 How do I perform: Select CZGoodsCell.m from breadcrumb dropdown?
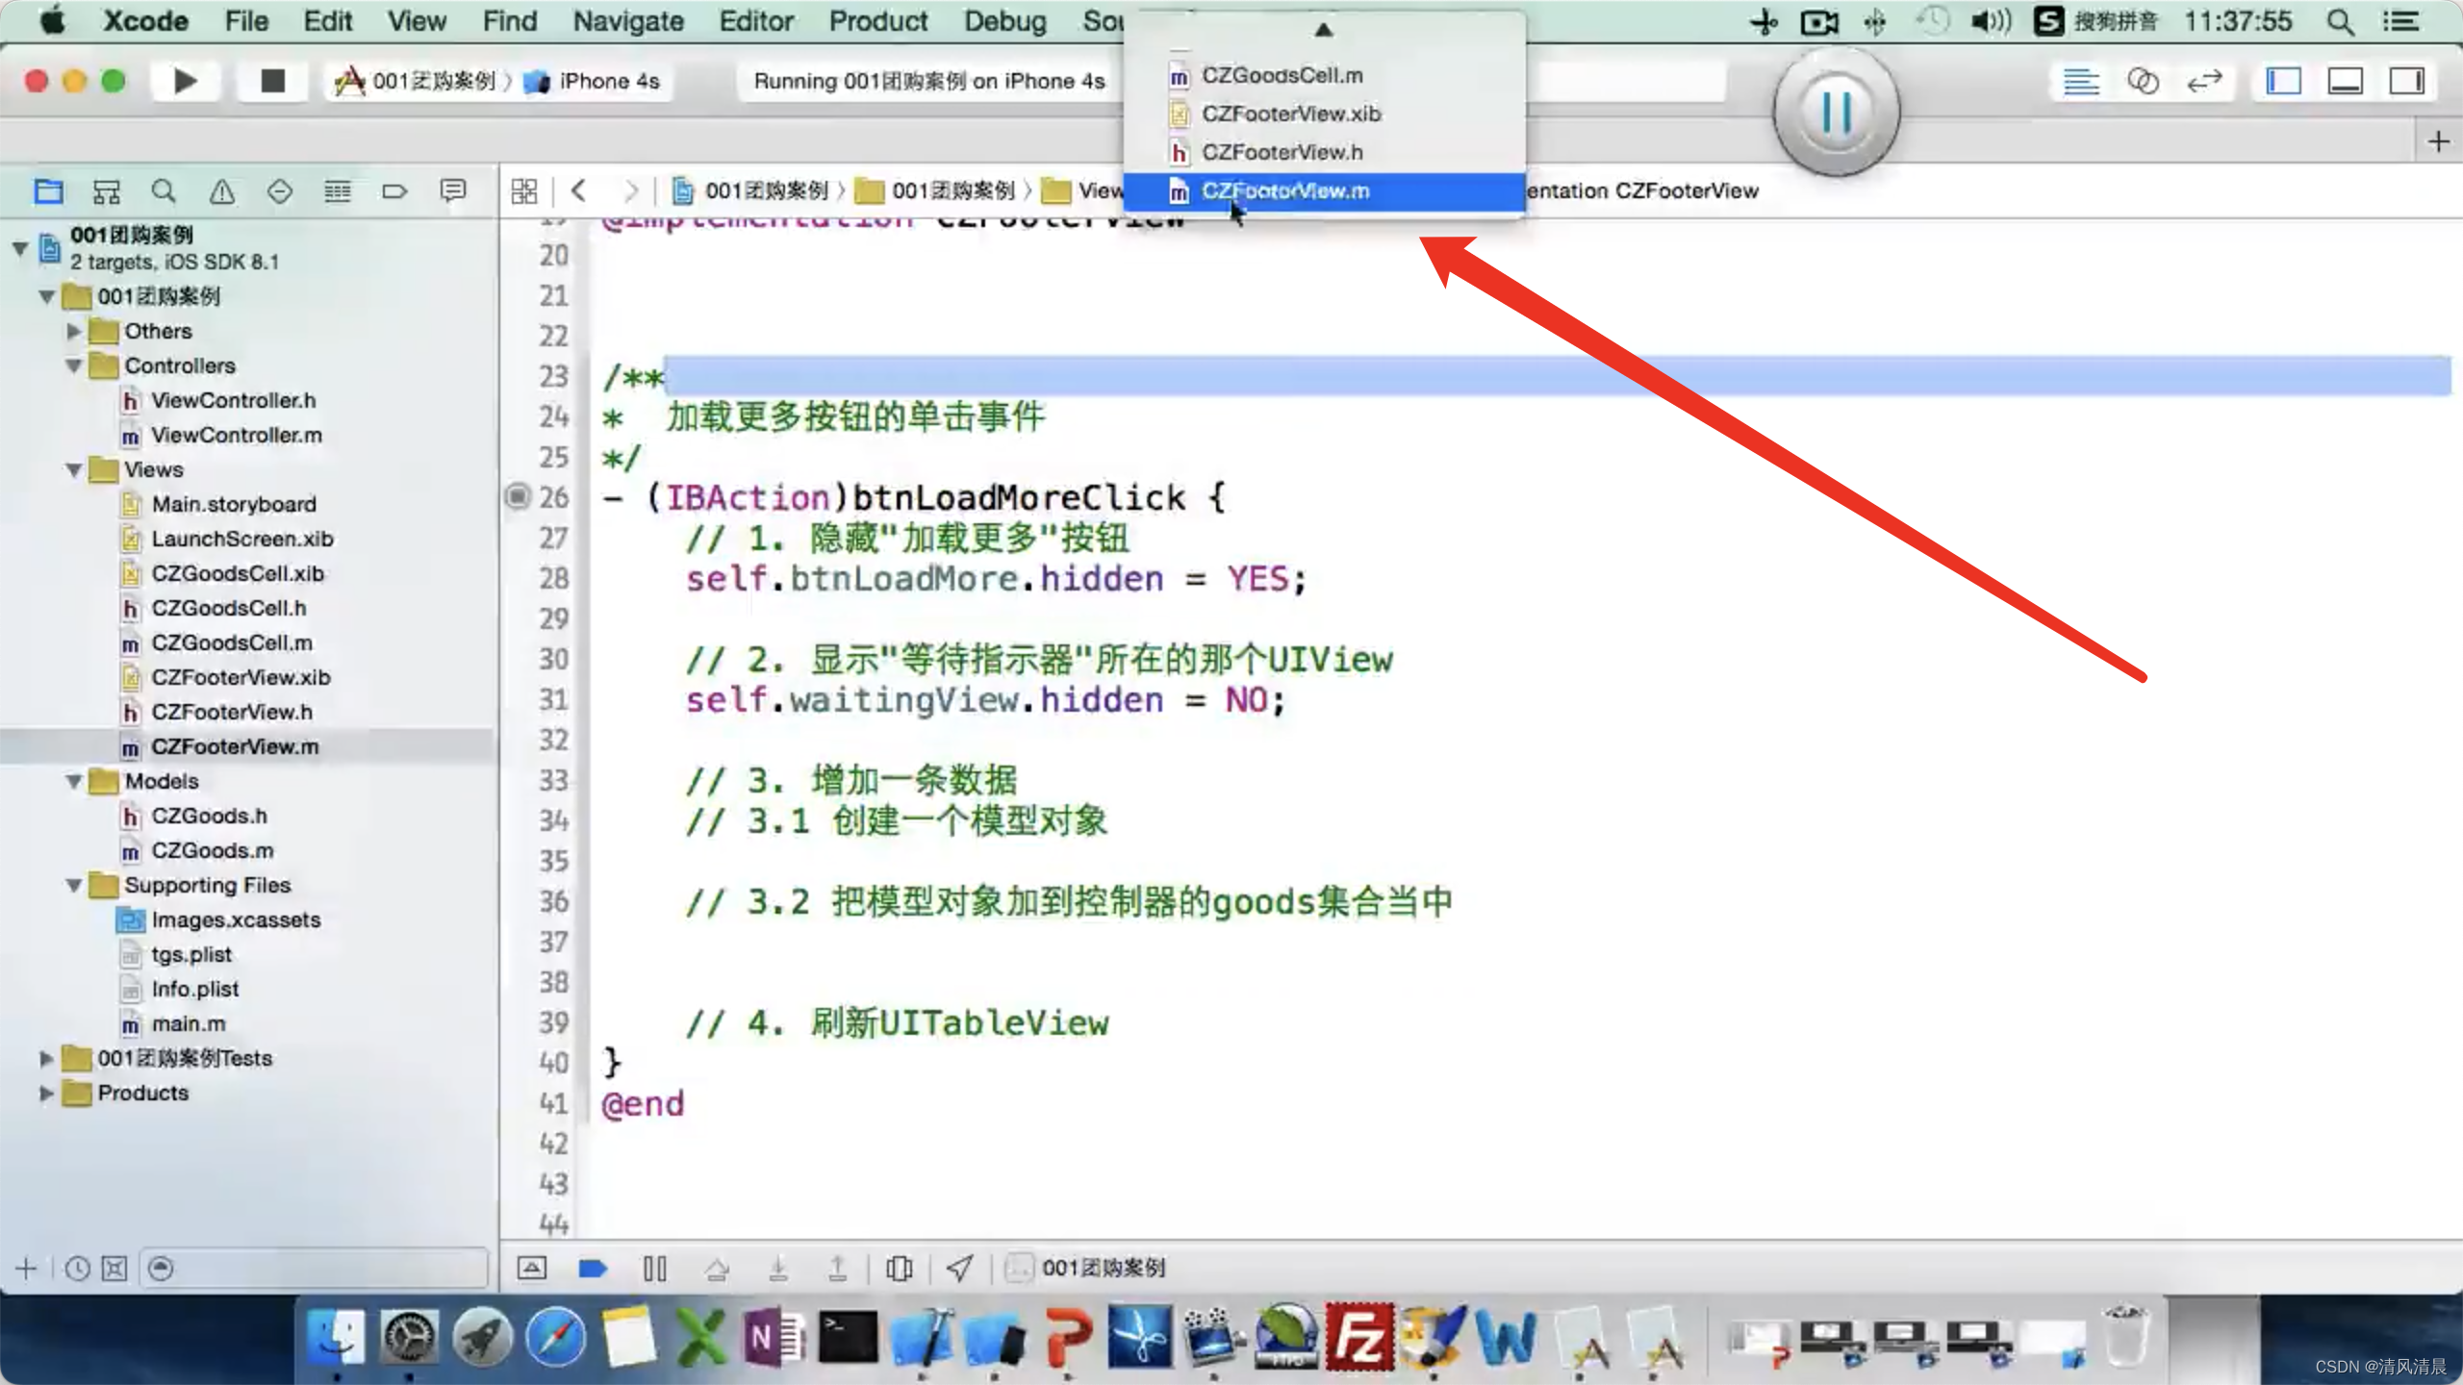click(1281, 74)
